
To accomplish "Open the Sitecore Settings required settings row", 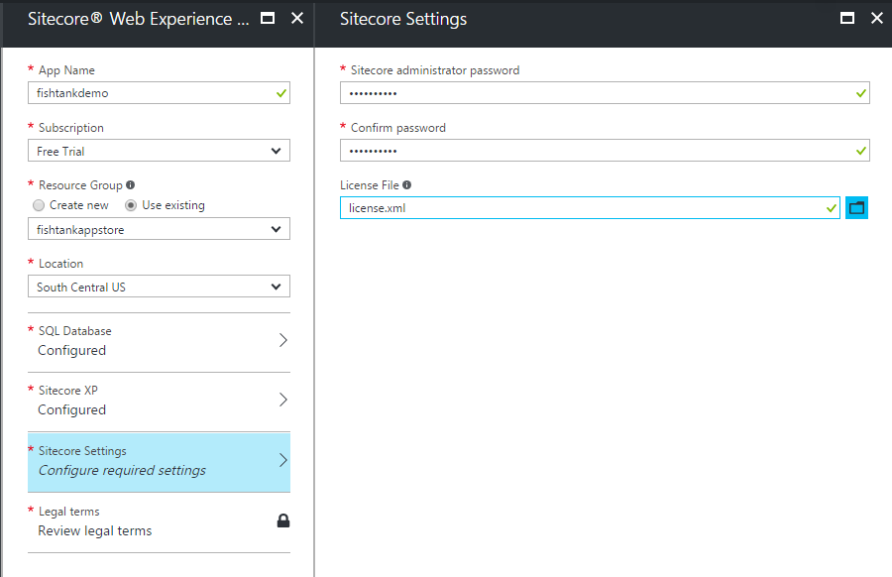I will 159,462.
